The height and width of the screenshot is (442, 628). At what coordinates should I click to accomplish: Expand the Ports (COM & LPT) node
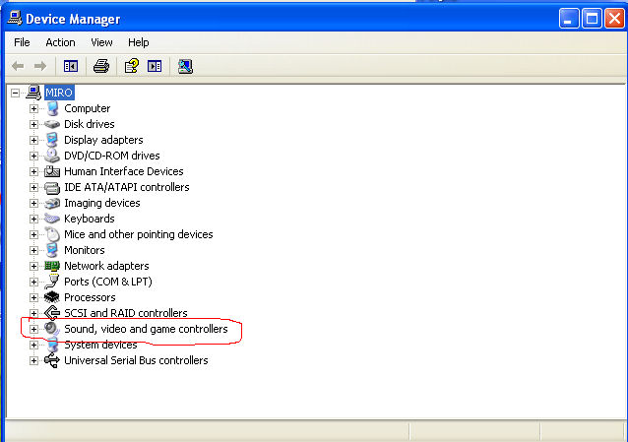click(33, 282)
